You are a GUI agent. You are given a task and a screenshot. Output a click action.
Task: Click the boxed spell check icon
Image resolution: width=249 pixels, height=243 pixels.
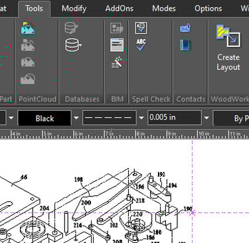point(141,28)
